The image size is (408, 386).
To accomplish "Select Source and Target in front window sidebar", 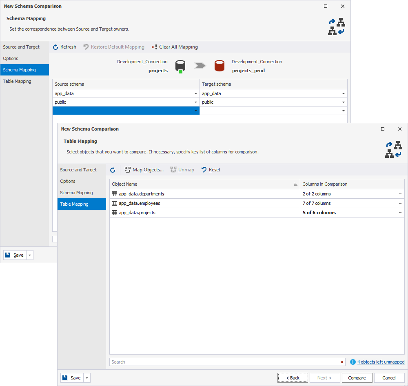I will 82,170.
